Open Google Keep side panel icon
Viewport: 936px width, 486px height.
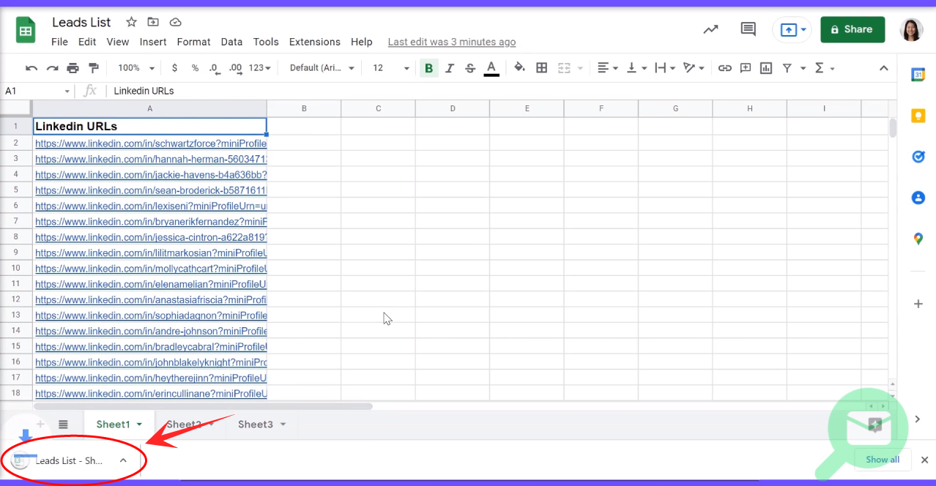918,116
